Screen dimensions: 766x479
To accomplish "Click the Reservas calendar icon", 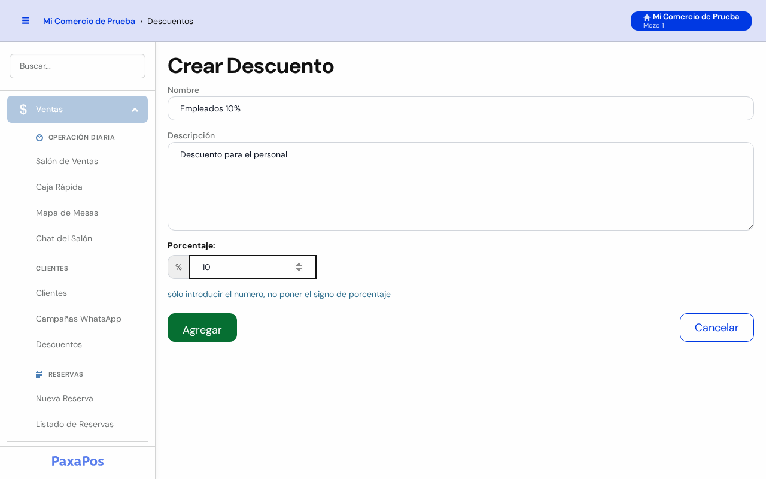I will [39, 375].
